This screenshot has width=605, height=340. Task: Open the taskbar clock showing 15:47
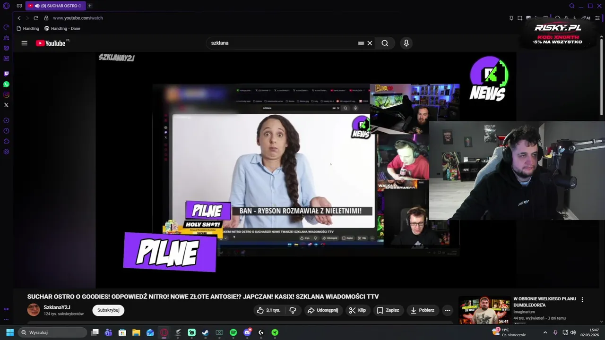589,332
